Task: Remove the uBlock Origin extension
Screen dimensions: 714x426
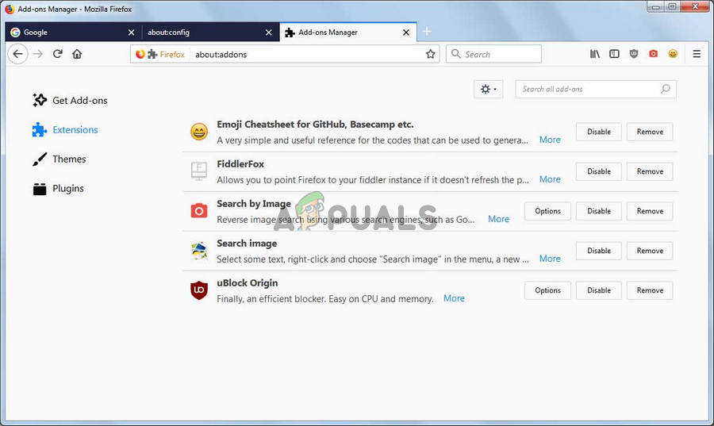Action: pos(649,290)
